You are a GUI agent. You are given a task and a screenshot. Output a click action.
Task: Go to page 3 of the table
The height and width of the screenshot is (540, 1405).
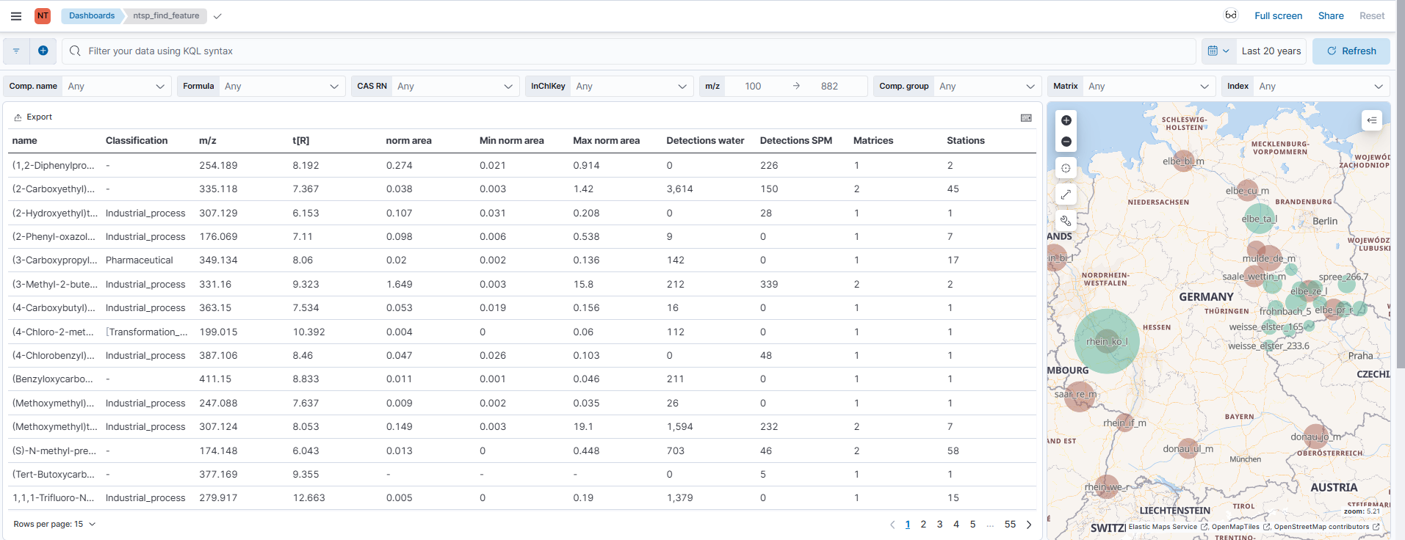point(939,524)
